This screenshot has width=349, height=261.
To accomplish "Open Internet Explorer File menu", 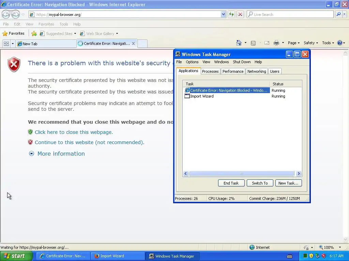I will coord(6,24).
